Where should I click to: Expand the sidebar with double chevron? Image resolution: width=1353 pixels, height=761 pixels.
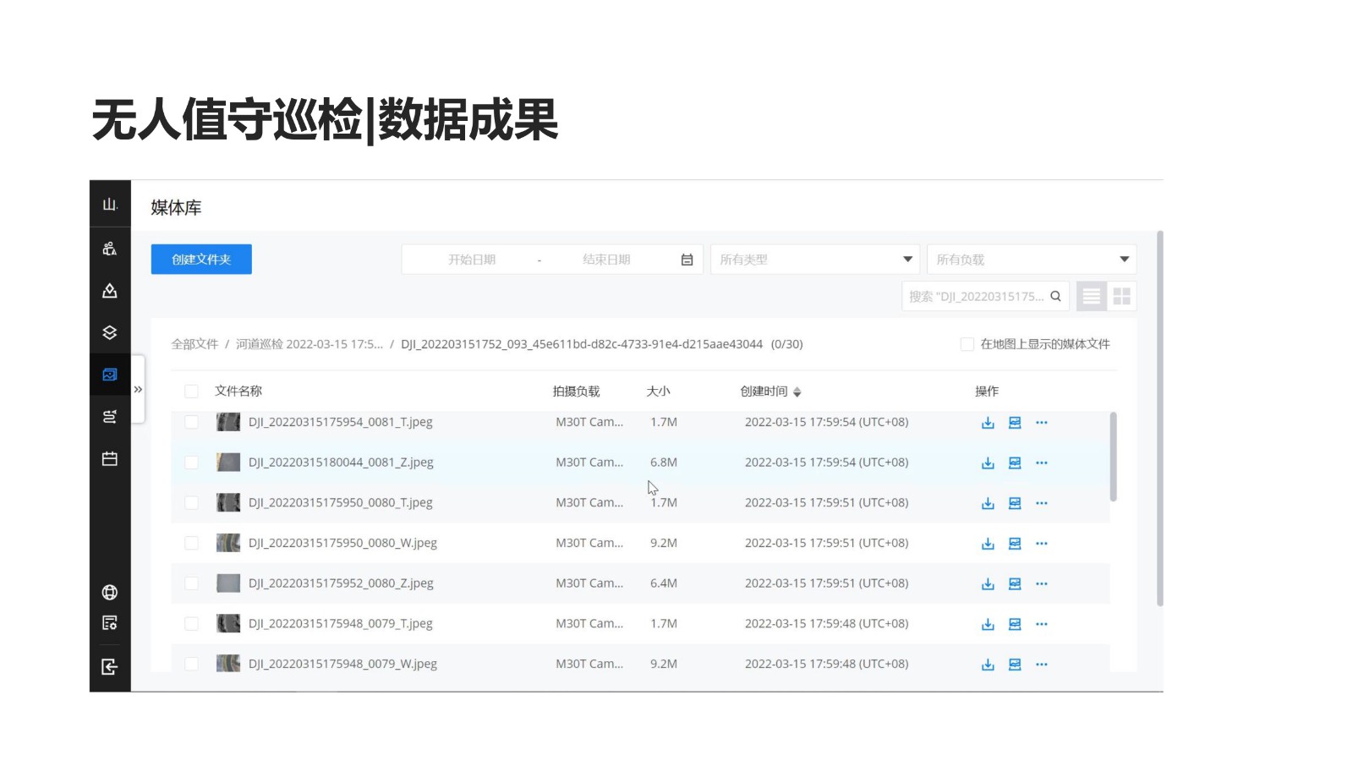(138, 390)
